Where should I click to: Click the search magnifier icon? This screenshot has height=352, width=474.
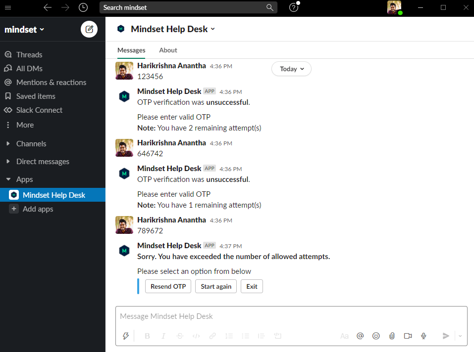coord(269,7)
